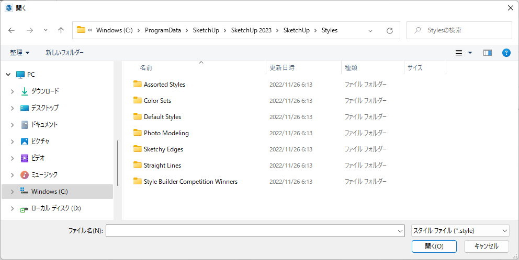The image size is (519, 260).
Task: Sort by the 更新日時 column header
Action: click(x=282, y=68)
